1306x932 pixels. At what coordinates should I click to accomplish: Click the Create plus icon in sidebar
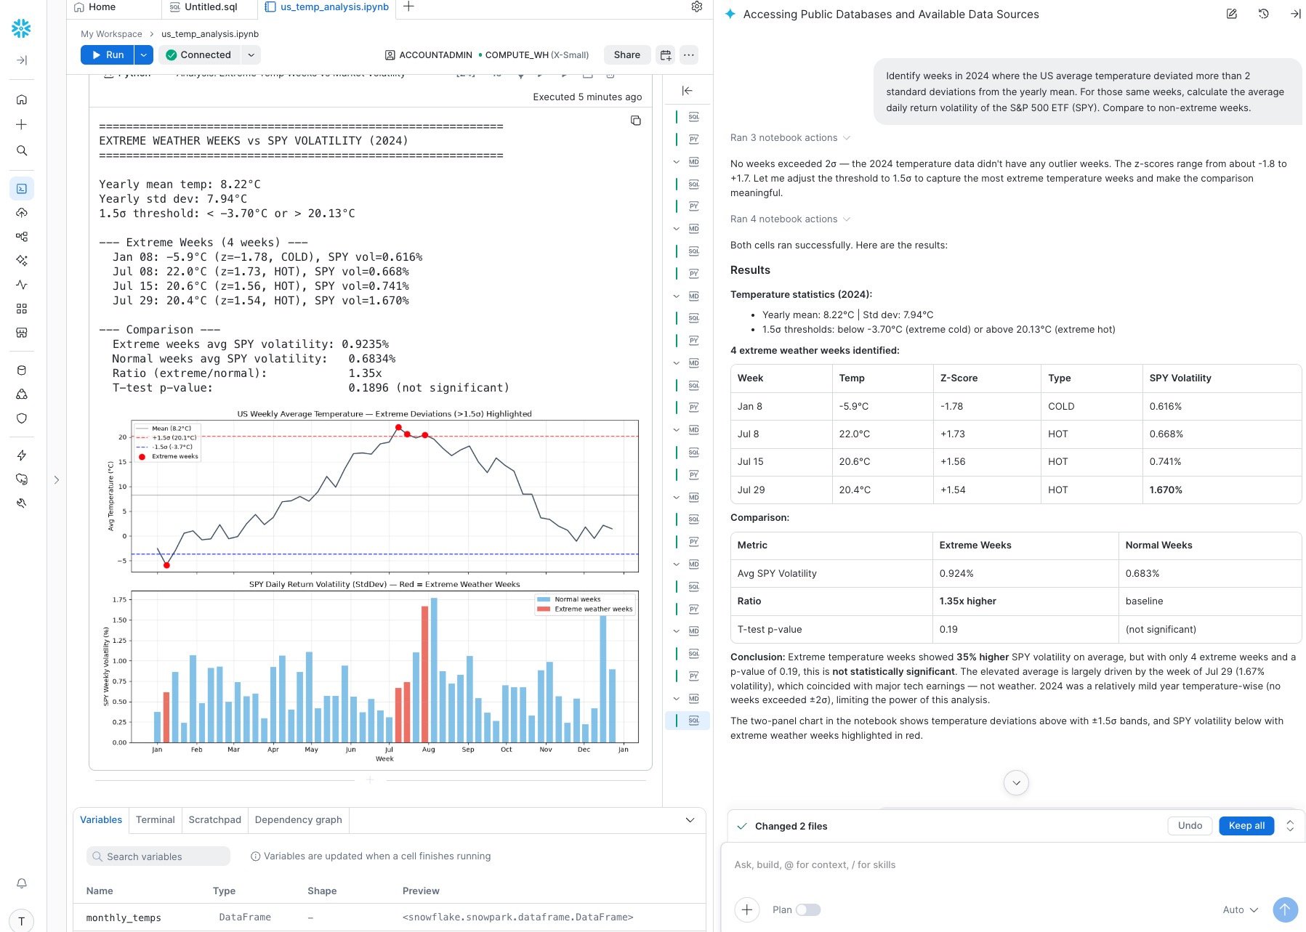coord(22,124)
